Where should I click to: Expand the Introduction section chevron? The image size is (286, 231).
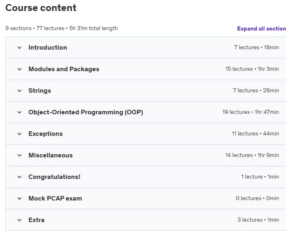(19, 48)
